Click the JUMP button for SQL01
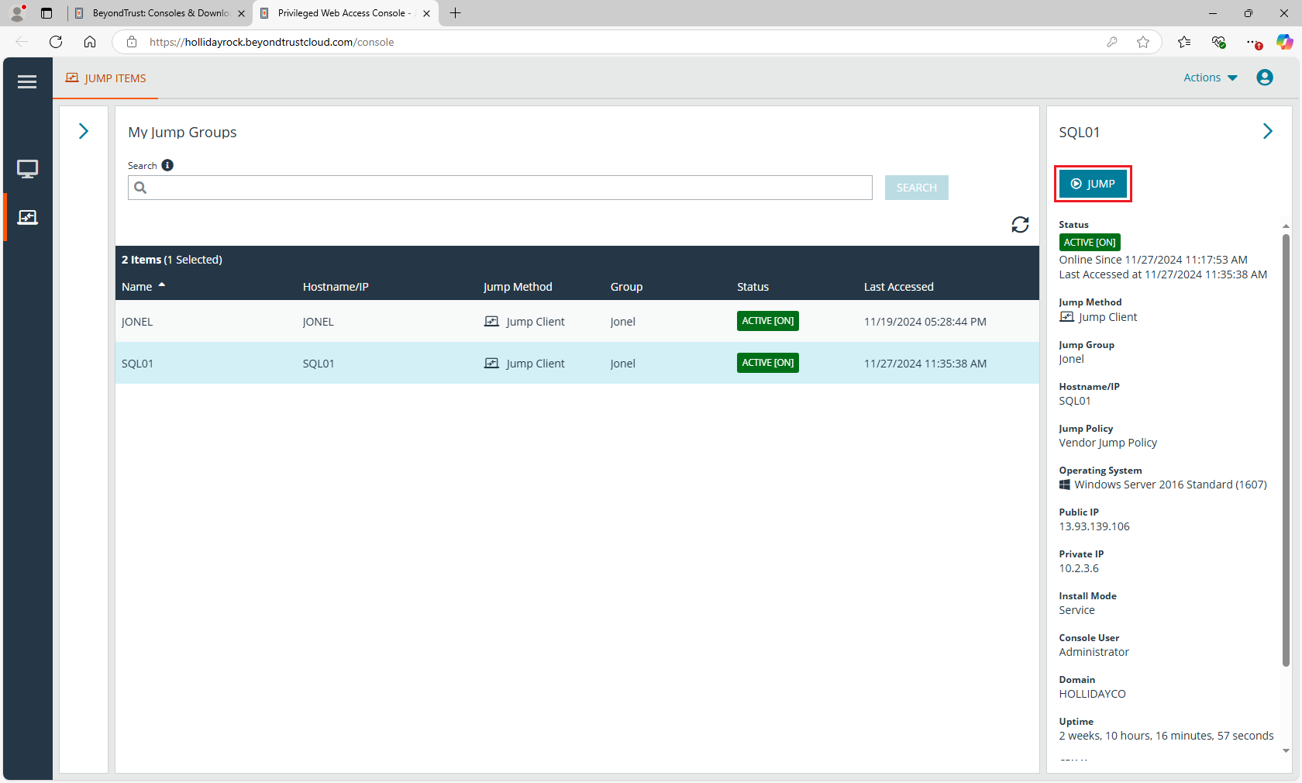This screenshot has height=783, width=1302. tap(1093, 184)
